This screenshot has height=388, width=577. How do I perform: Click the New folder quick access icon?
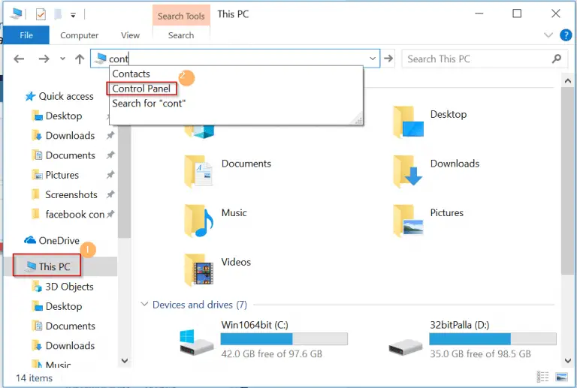click(58, 14)
